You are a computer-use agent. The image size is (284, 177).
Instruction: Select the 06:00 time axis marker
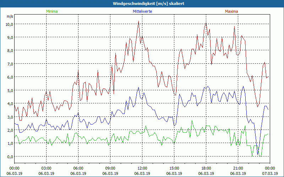78,168
